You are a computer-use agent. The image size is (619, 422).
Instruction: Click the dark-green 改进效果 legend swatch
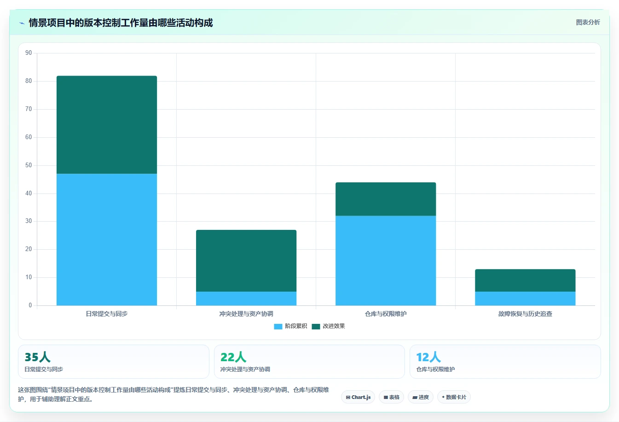(316, 326)
